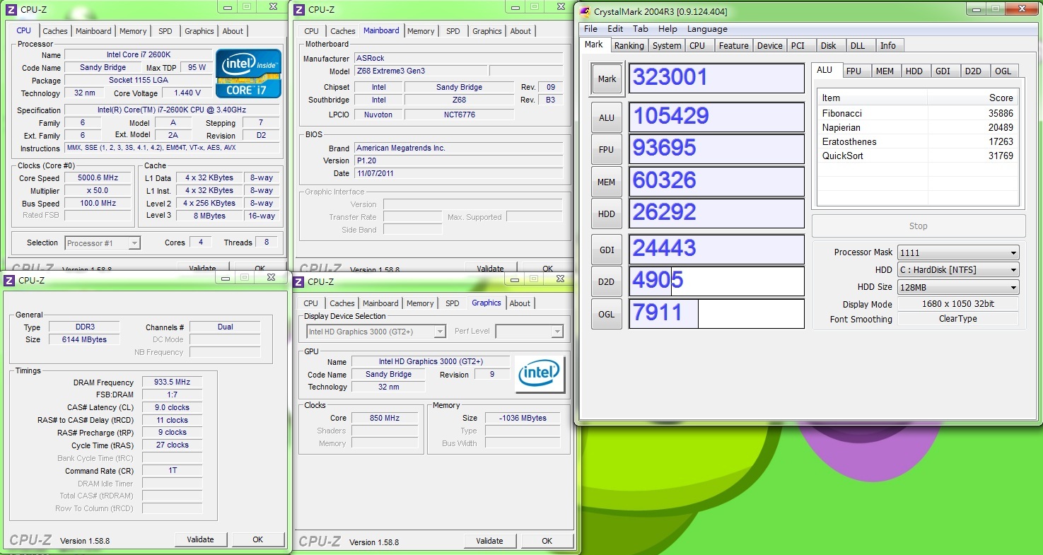
Task: Open Caches tab in top-left CPU-Z window
Action: (x=55, y=31)
